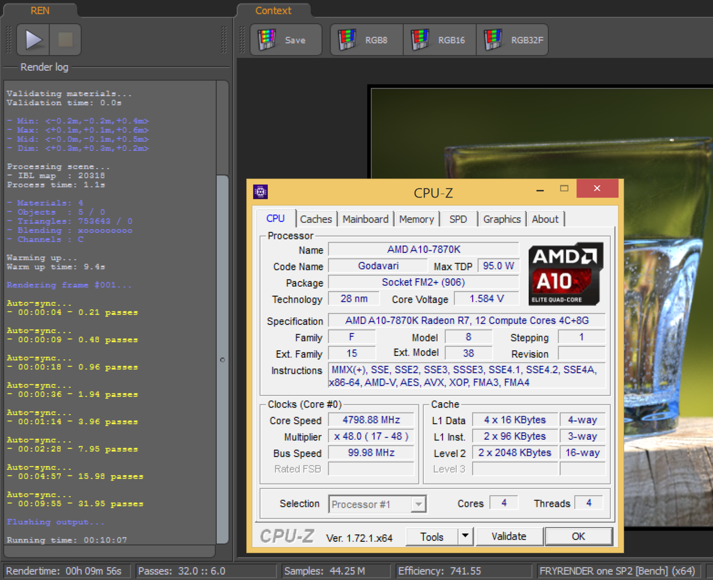Image resolution: width=713 pixels, height=580 pixels.
Task: Click the L1 Data value 4 x 16 KBytes
Action: (x=515, y=420)
